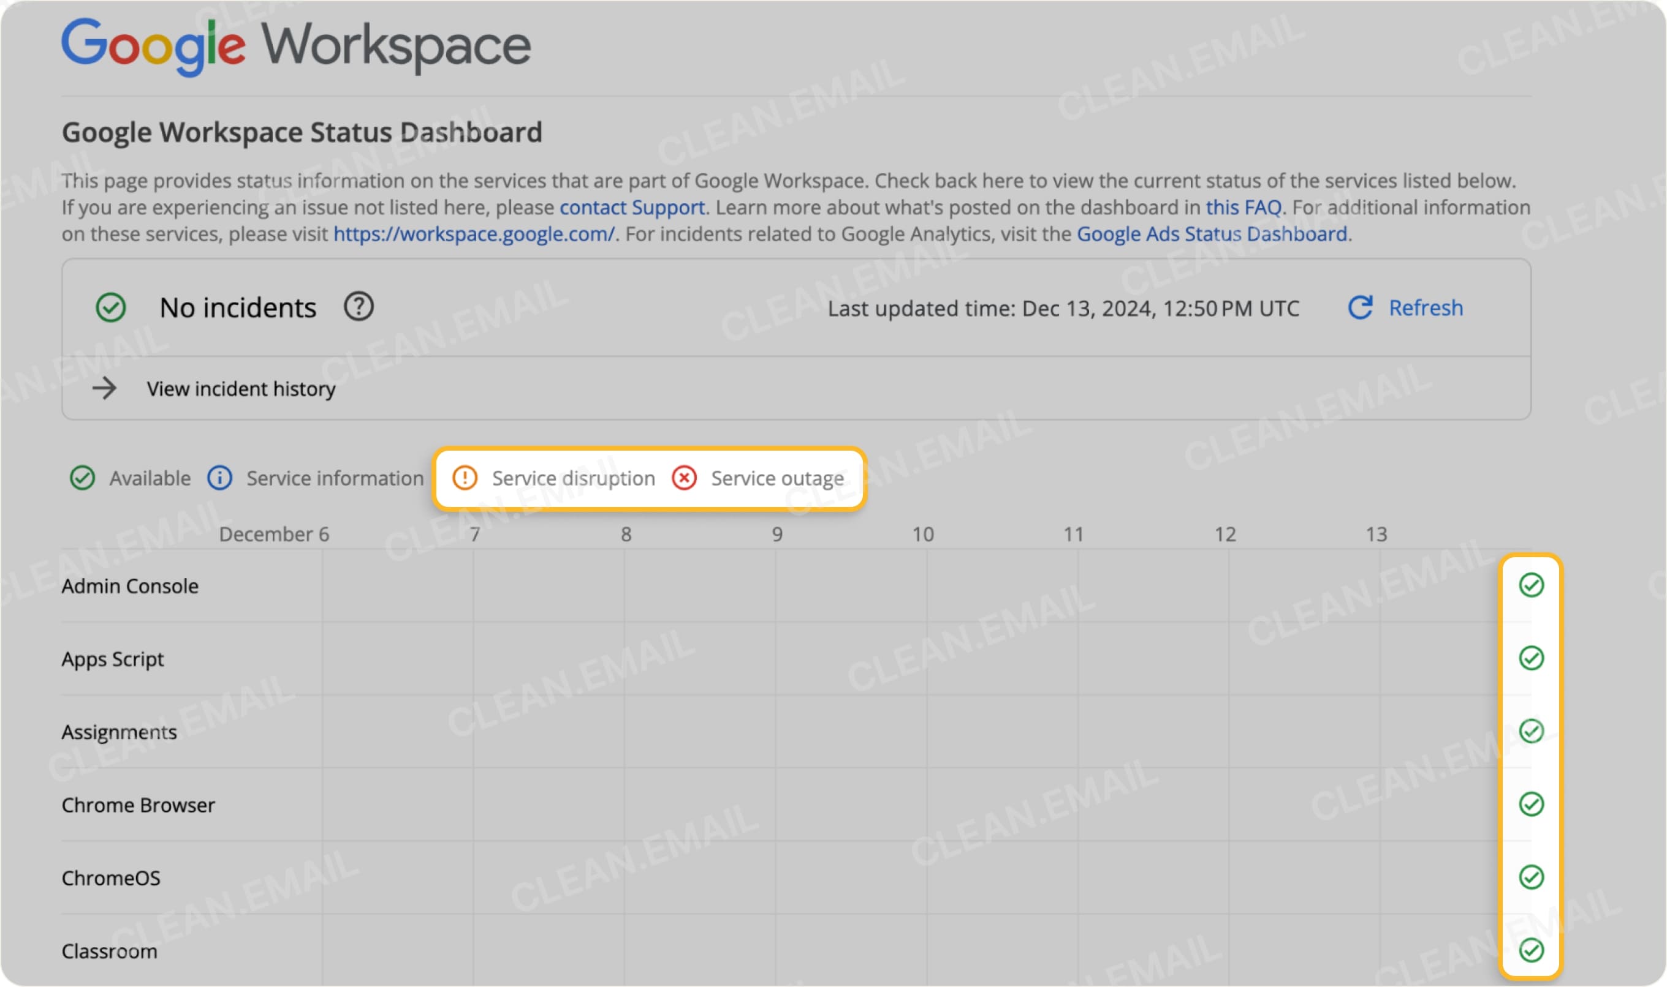Open the contact Support link
The height and width of the screenshot is (987, 1667).
pyautogui.click(x=631, y=207)
